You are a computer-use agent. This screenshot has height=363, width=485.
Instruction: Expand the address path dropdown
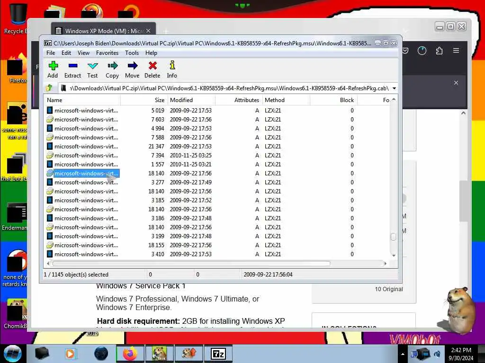[394, 88]
